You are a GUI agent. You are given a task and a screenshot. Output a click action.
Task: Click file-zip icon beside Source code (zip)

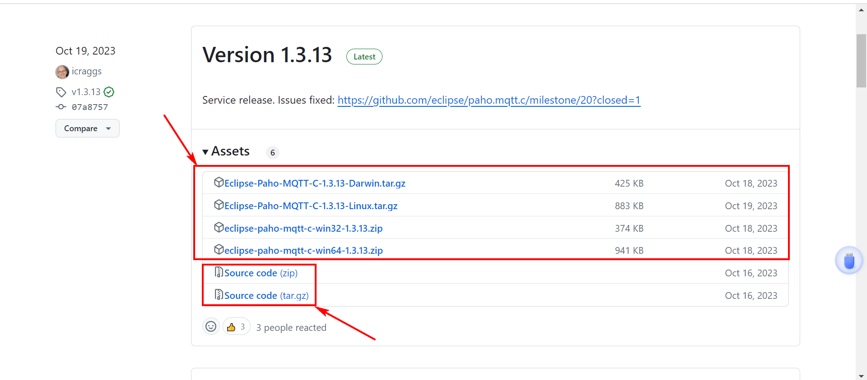219,272
